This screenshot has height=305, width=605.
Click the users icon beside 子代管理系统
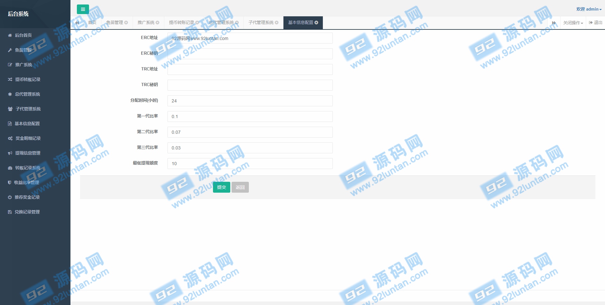[10, 109]
